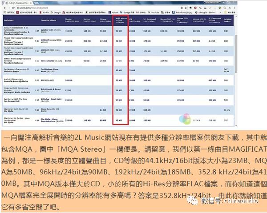Screen dimensions: 267x213
Task: Download the 164 MB file in REFLECTIONS row
Action: [x=164, y=61]
